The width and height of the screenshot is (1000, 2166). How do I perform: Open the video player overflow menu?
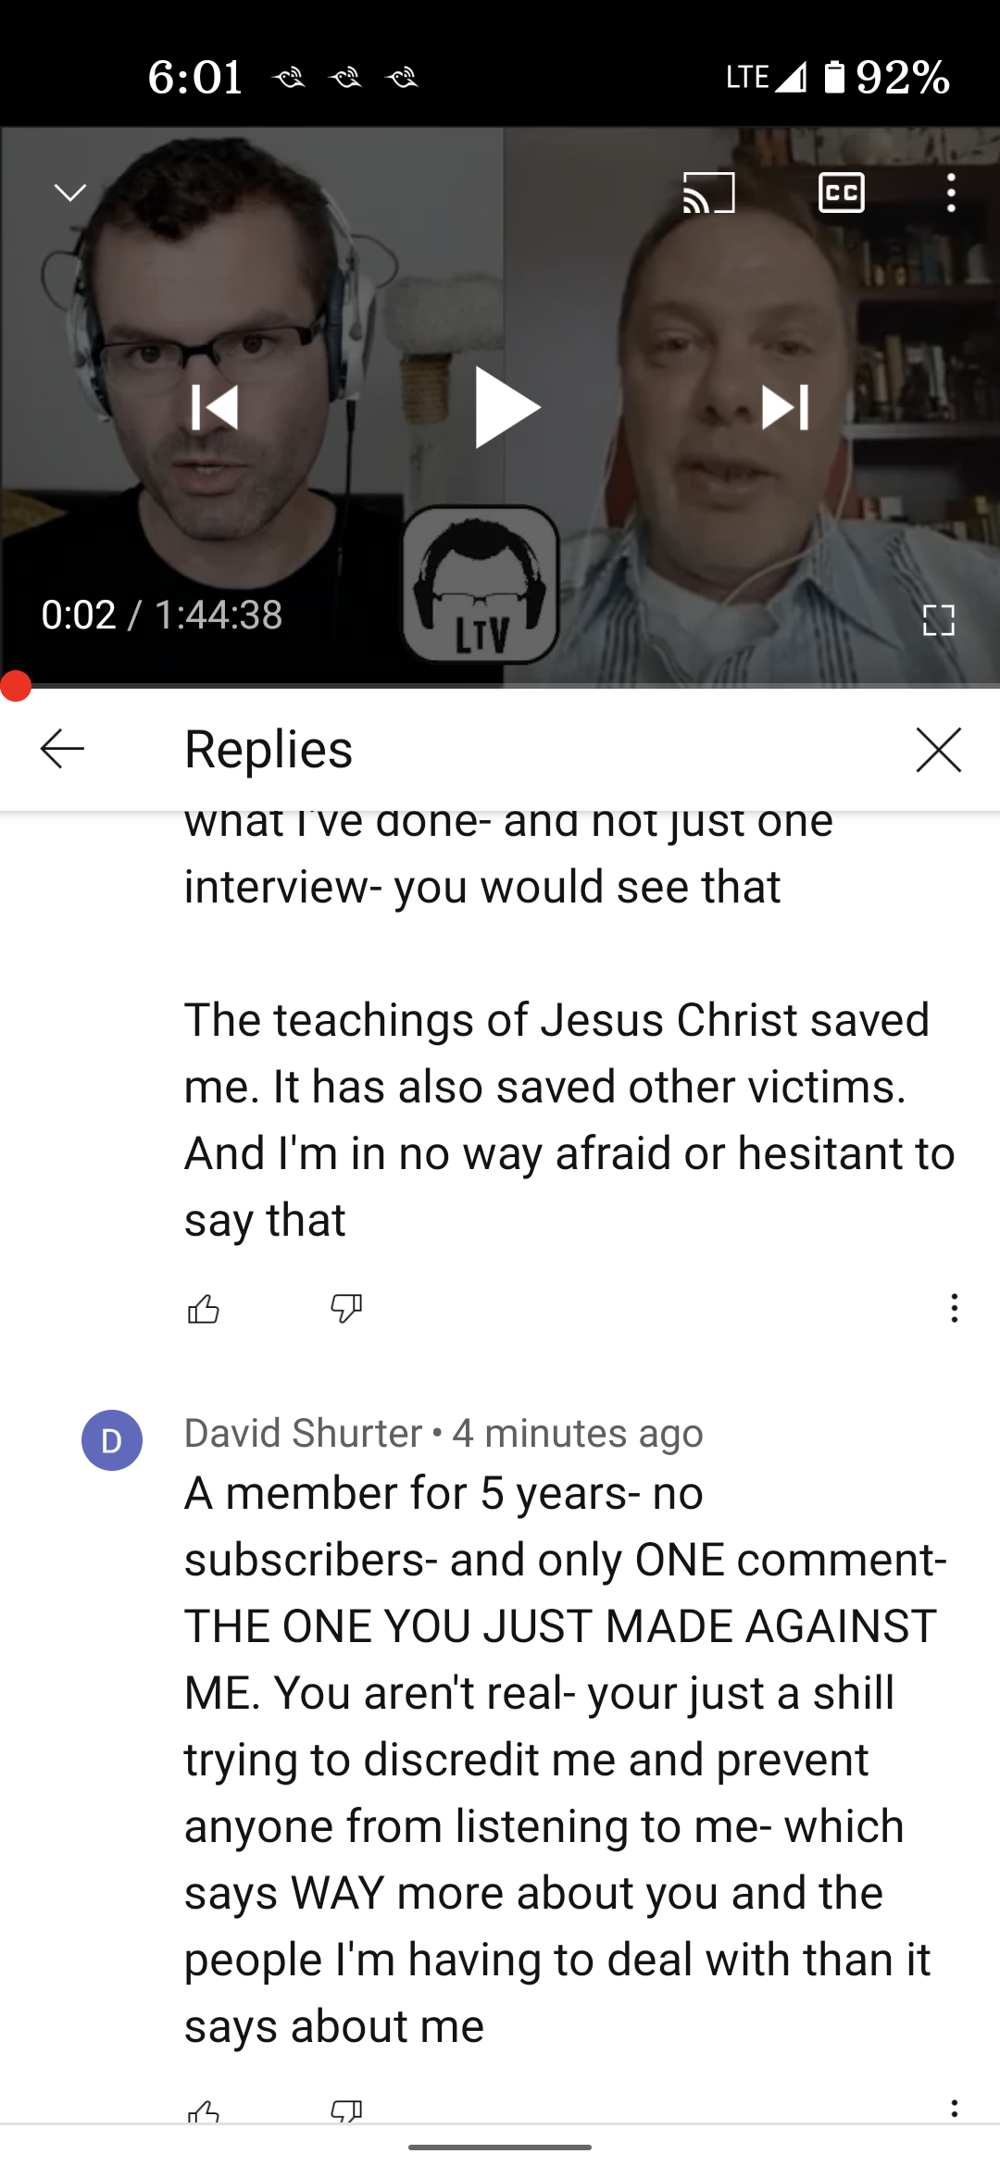pyautogui.click(x=951, y=193)
